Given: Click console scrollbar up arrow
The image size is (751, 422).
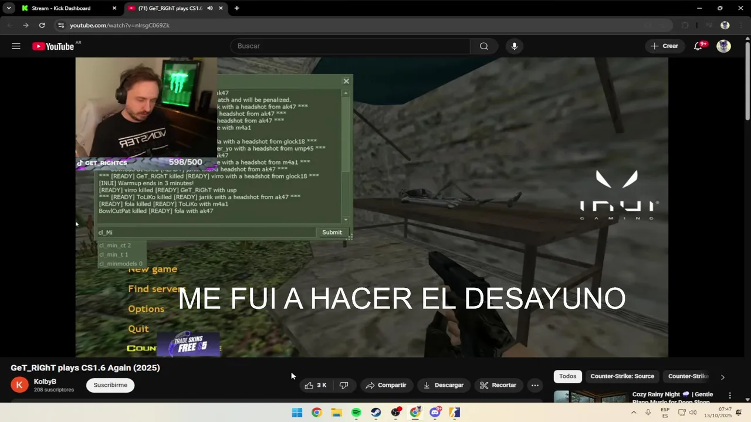Looking at the screenshot, I should tap(346, 93).
